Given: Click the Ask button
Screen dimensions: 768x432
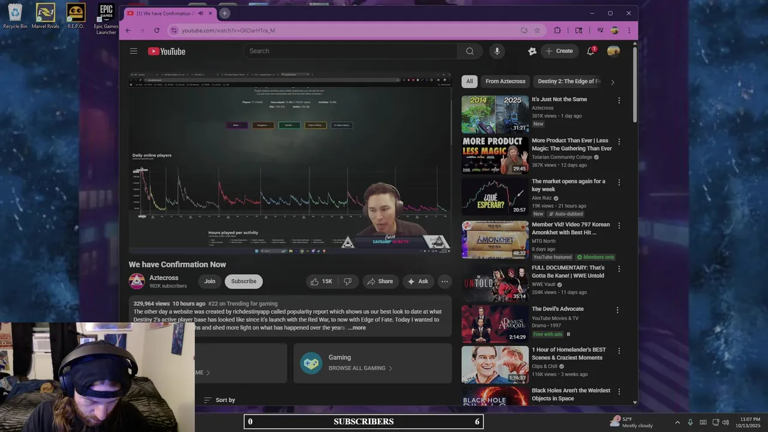Looking at the screenshot, I should 418,281.
